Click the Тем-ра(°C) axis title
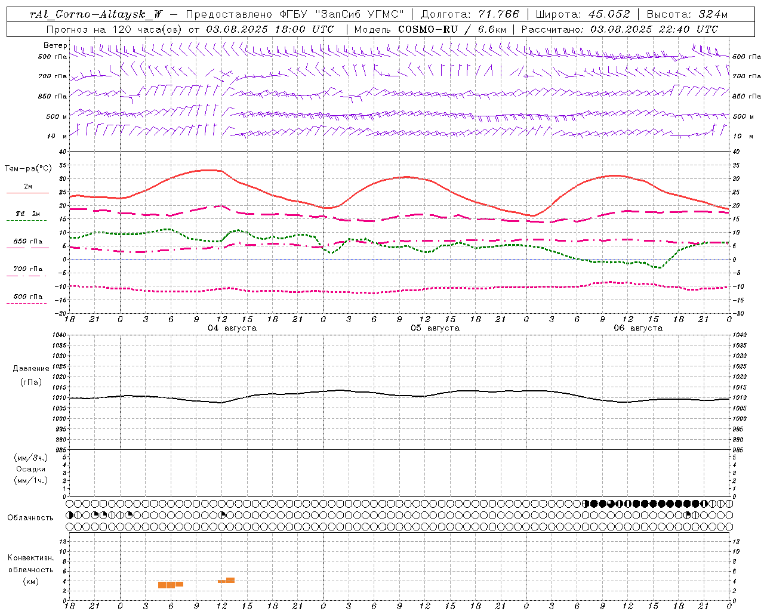The height and width of the screenshot is (611, 764). click(x=28, y=169)
